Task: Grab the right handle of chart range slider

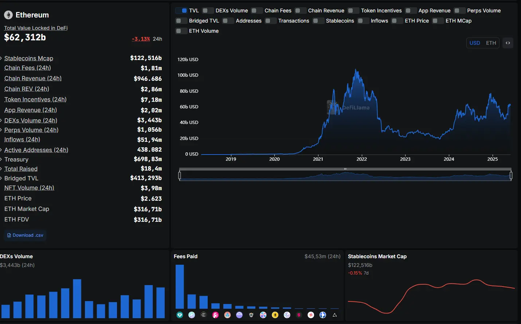Action: (x=511, y=176)
